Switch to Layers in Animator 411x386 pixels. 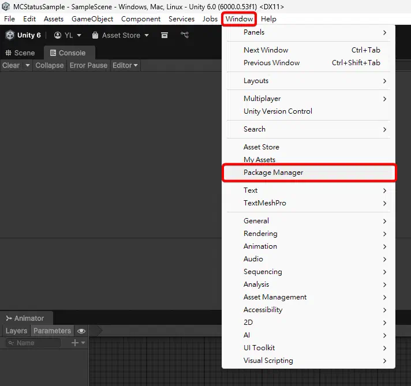(x=16, y=331)
